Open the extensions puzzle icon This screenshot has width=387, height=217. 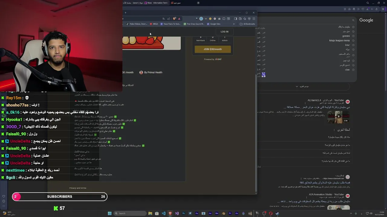click(224, 19)
